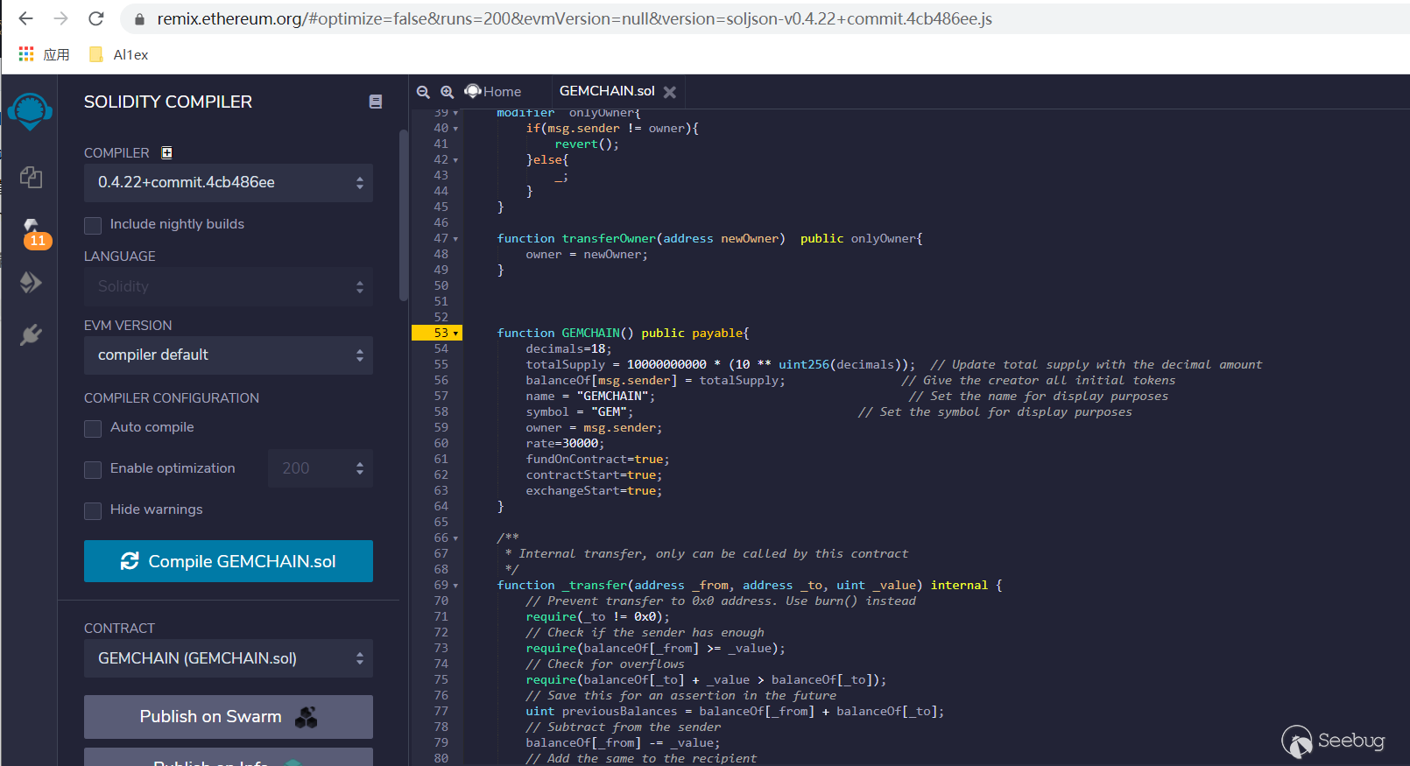Close the GEMCHAIN.sol tab

pos(670,92)
